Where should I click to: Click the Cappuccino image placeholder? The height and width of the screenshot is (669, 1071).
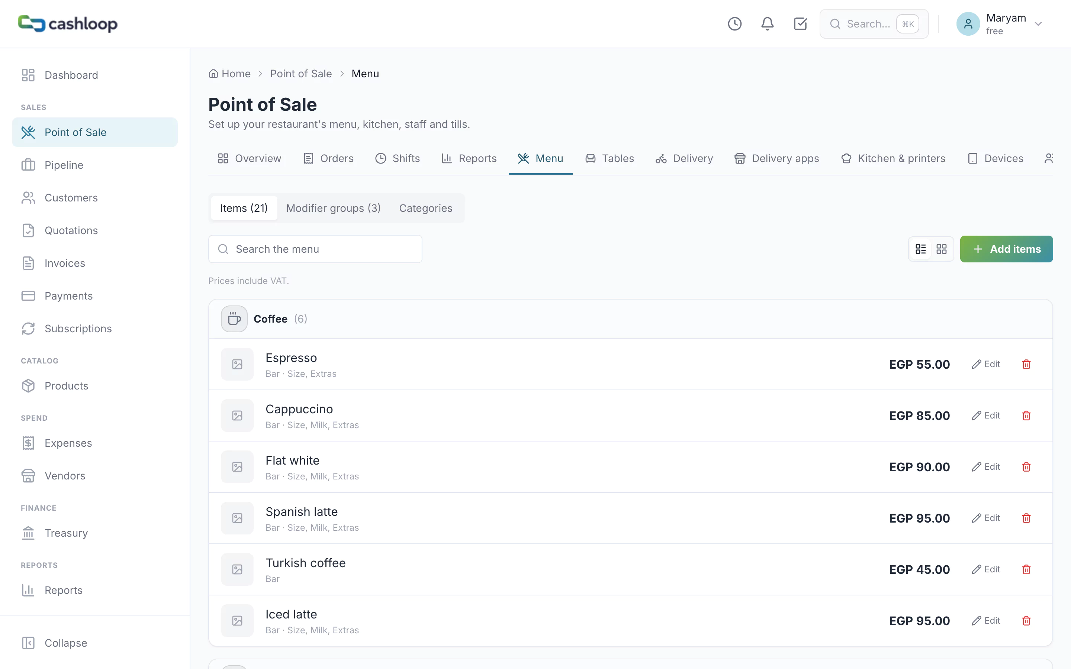tap(237, 416)
